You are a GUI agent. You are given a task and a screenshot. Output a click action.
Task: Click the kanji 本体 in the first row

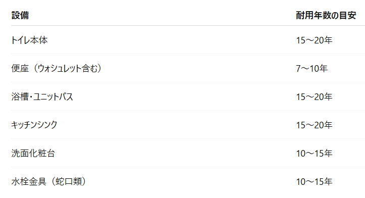click(39, 40)
